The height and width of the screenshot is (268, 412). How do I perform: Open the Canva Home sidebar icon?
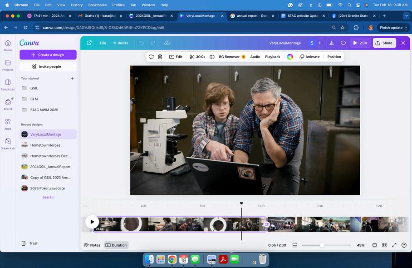tap(8, 45)
